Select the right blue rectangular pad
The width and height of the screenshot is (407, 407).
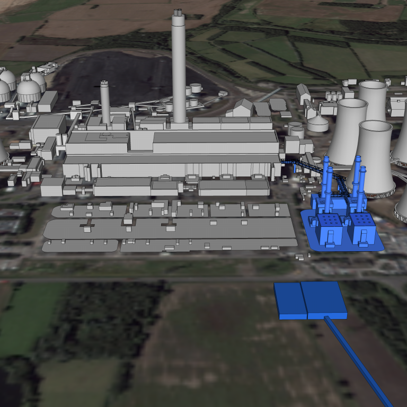point(324,300)
